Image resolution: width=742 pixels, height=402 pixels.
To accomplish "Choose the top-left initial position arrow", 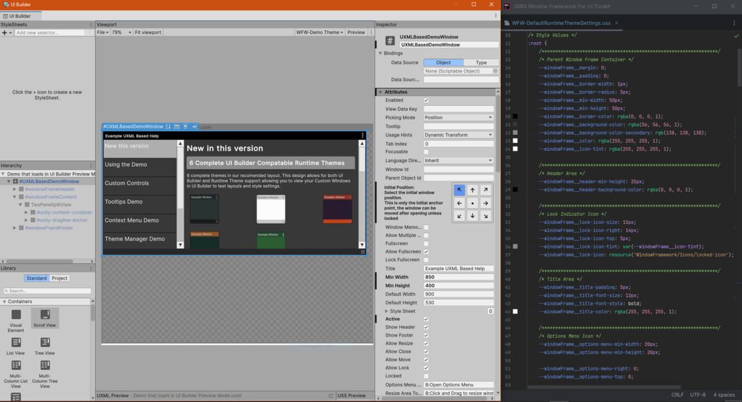I will pos(459,190).
